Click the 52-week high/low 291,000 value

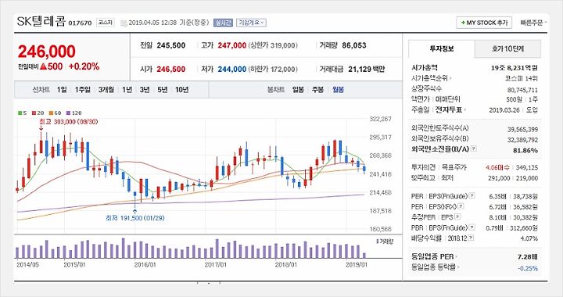[499, 178]
